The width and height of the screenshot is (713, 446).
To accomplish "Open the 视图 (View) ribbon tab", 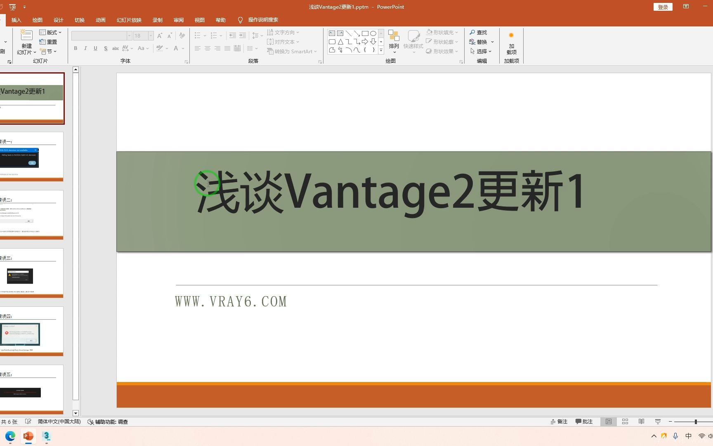I will click(x=199, y=20).
